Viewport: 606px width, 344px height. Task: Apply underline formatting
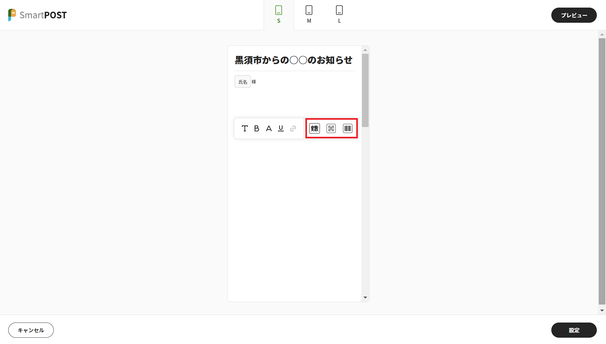click(x=281, y=129)
